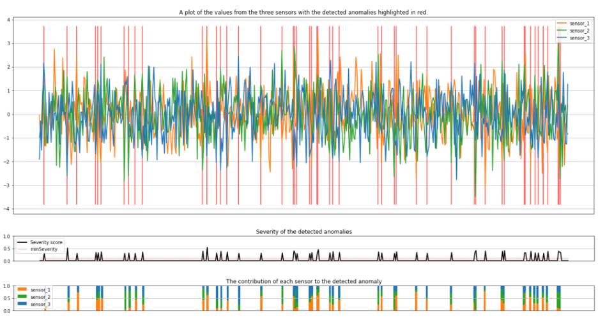The image size is (598, 320).
Task: Click the 1.0 tick label on contribution chart
Action: pyautogui.click(x=6, y=286)
